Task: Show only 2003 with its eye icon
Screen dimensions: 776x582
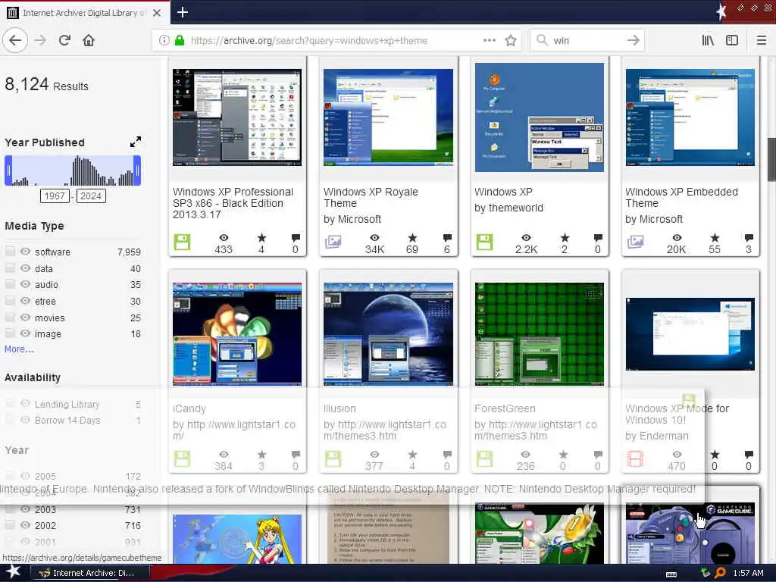Action: [25, 508]
